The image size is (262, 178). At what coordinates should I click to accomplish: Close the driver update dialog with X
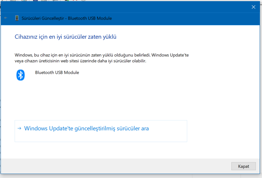253,7
